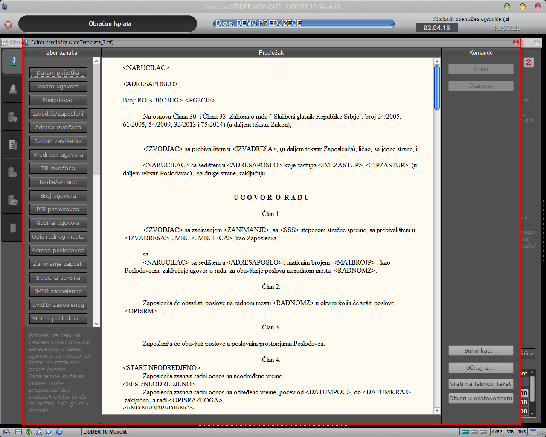
Task: Insert the Vrednost ugovora tag
Action: [58, 154]
